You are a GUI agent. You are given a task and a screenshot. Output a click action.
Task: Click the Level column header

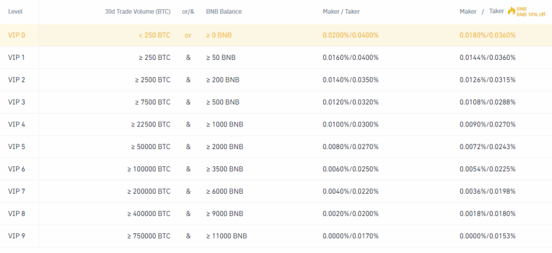[x=16, y=11]
